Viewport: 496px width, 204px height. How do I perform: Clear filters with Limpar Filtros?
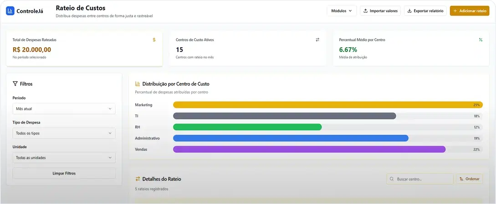[64, 174]
